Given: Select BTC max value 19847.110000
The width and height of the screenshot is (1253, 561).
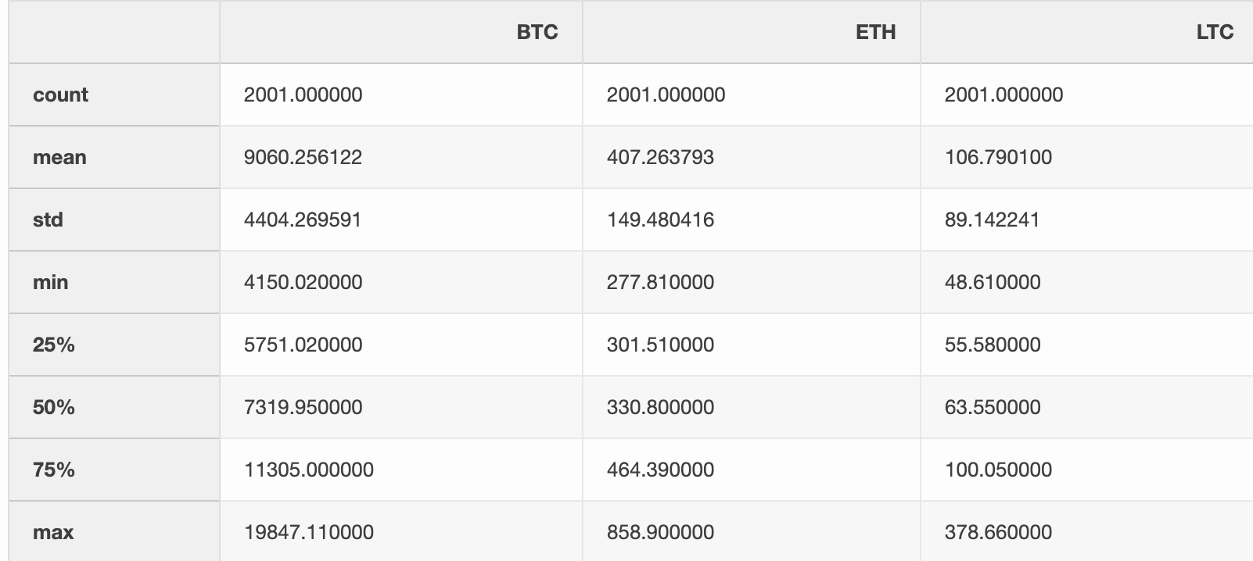Looking at the screenshot, I should 308,532.
